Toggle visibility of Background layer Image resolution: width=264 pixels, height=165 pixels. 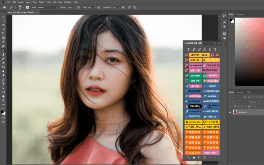point(230,112)
